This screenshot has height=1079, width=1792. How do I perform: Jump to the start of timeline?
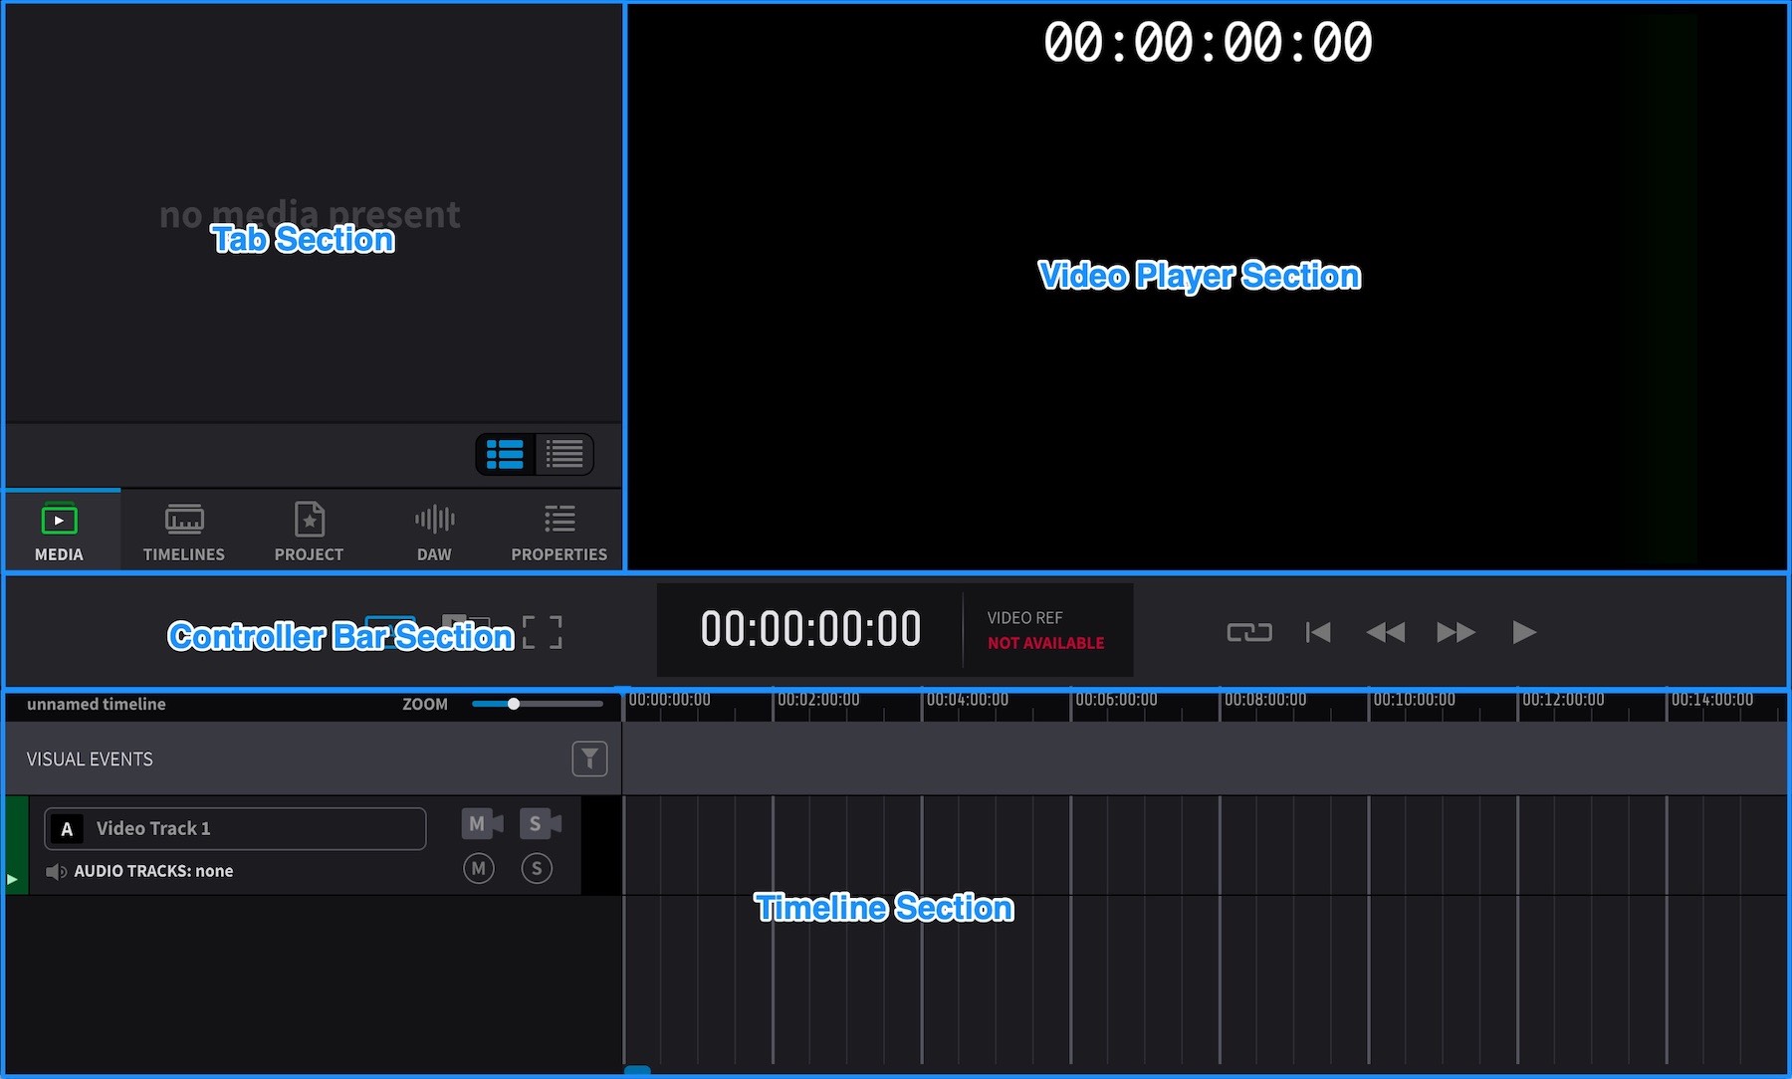(1318, 632)
